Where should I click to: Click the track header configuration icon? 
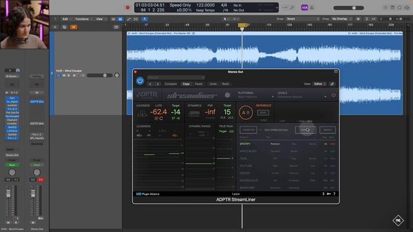(116, 27)
